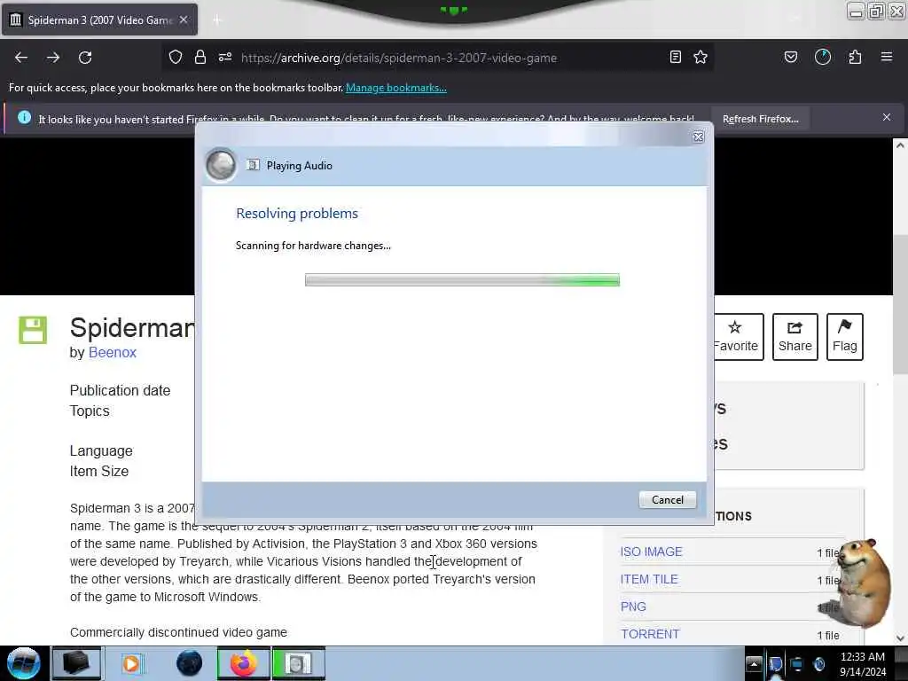908x681 pixels.
Task: Cancel the Playing Audio troubleshooter
Action: (x=668, y=500)
